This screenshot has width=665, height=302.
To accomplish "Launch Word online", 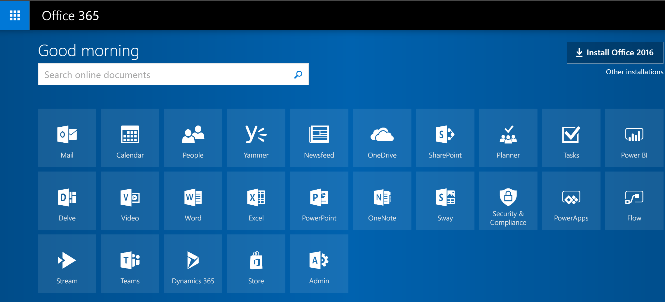I will [x=193, y=201].
